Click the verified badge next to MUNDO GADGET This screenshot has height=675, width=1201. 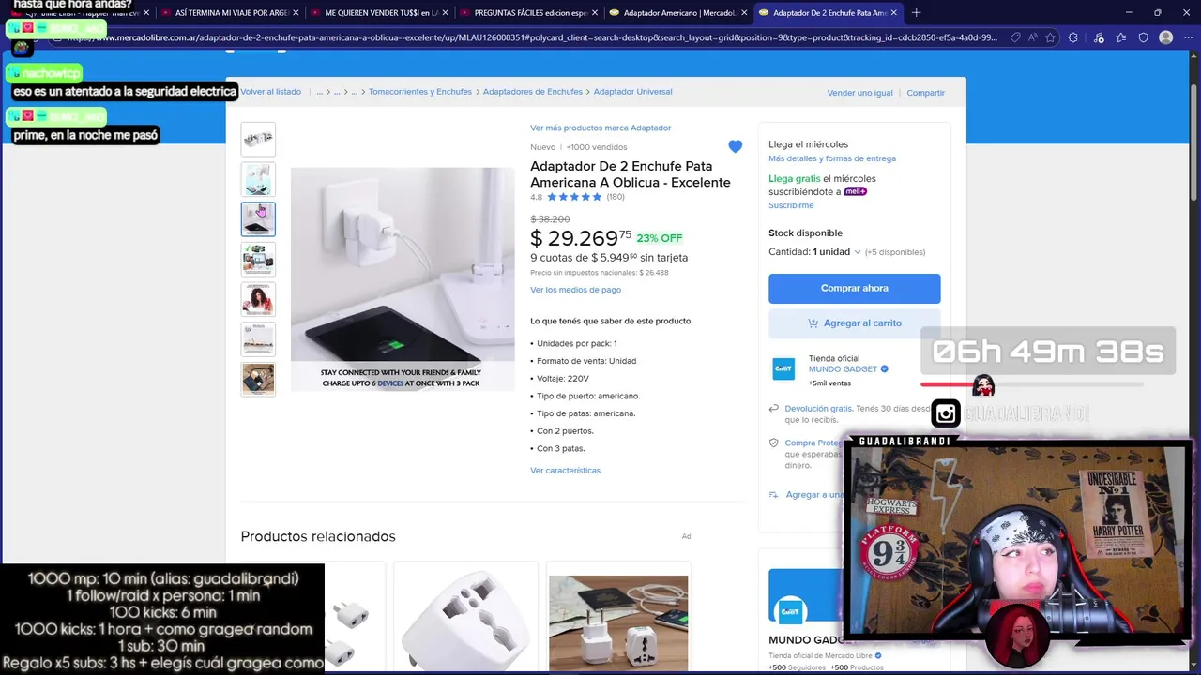(885, 369)
